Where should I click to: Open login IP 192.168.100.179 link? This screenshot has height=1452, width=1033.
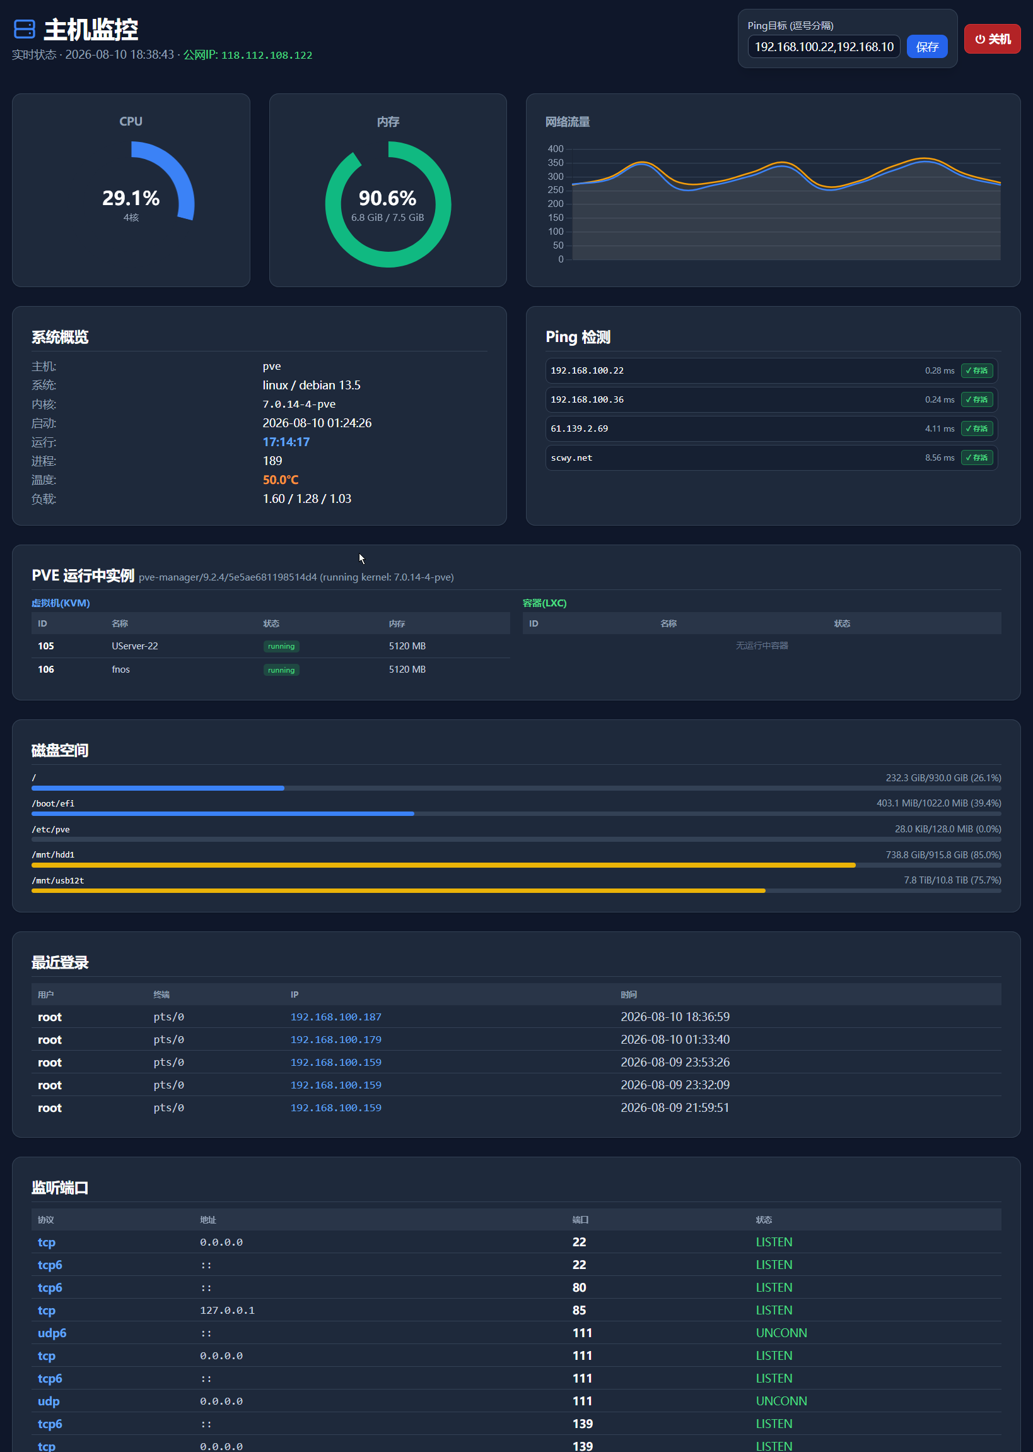[x=336, y=1040]
